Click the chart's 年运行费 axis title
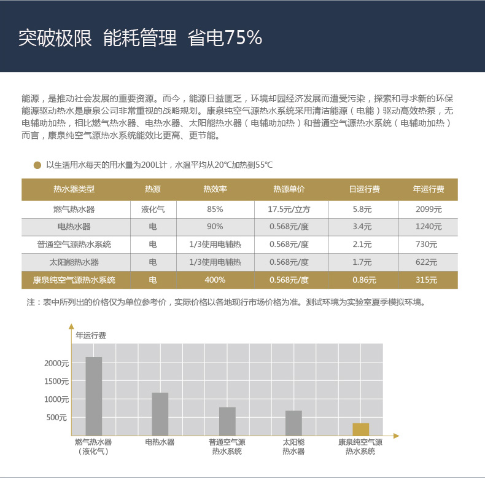The height and width of the screenshot is (478, 485). pyautogui.click(x=91, y=335)
